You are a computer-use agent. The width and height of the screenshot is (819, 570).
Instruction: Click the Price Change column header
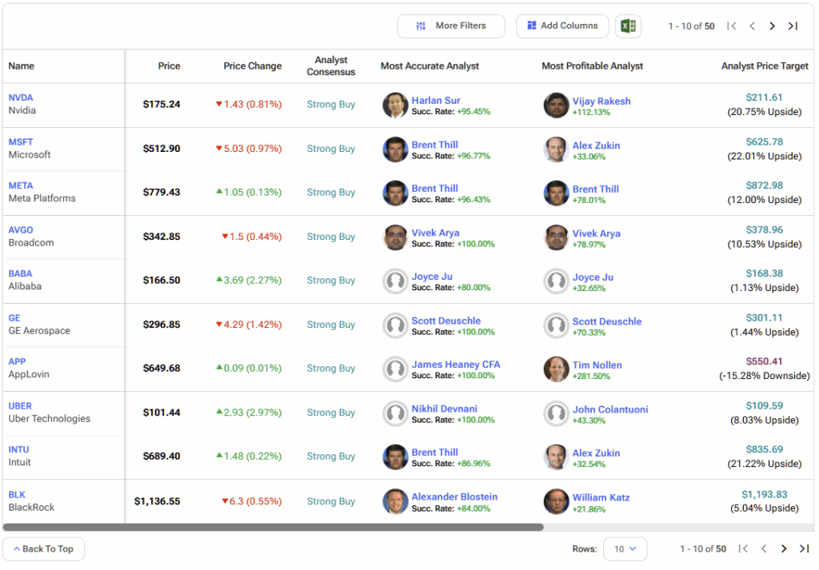(253, 66)
